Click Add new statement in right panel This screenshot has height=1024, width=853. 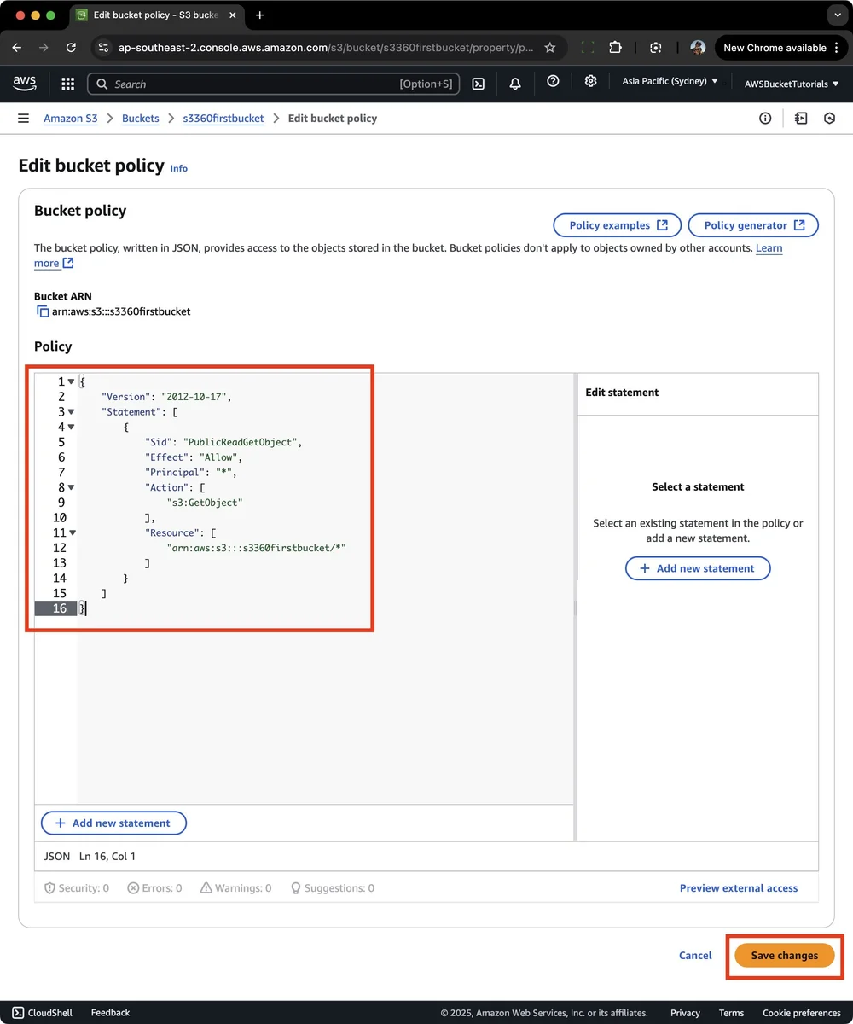pos(698,568)
